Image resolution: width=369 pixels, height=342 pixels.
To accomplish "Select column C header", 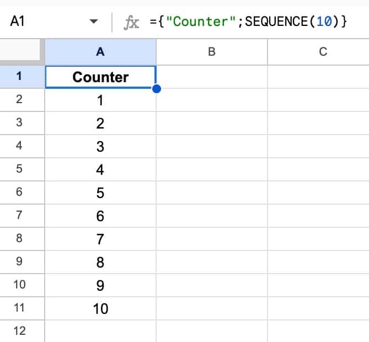I will (323, 52).
